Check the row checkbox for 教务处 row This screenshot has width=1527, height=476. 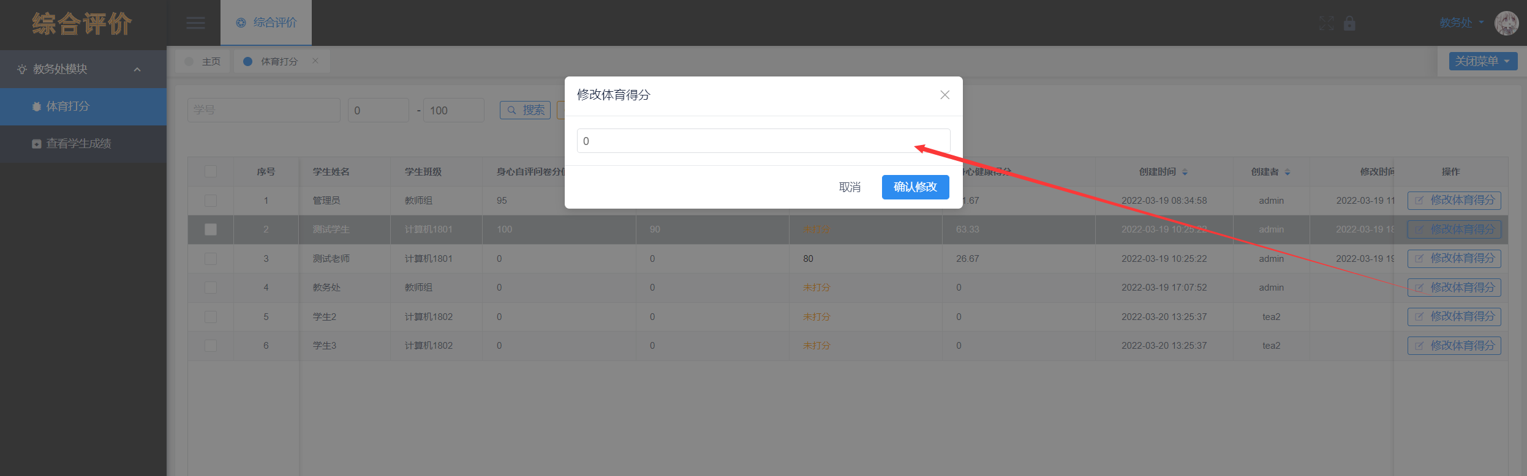(211, 288)
